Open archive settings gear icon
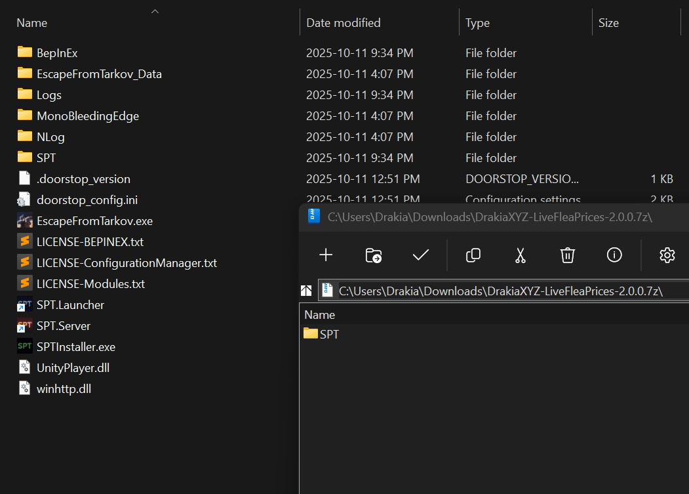 [667, 255]
